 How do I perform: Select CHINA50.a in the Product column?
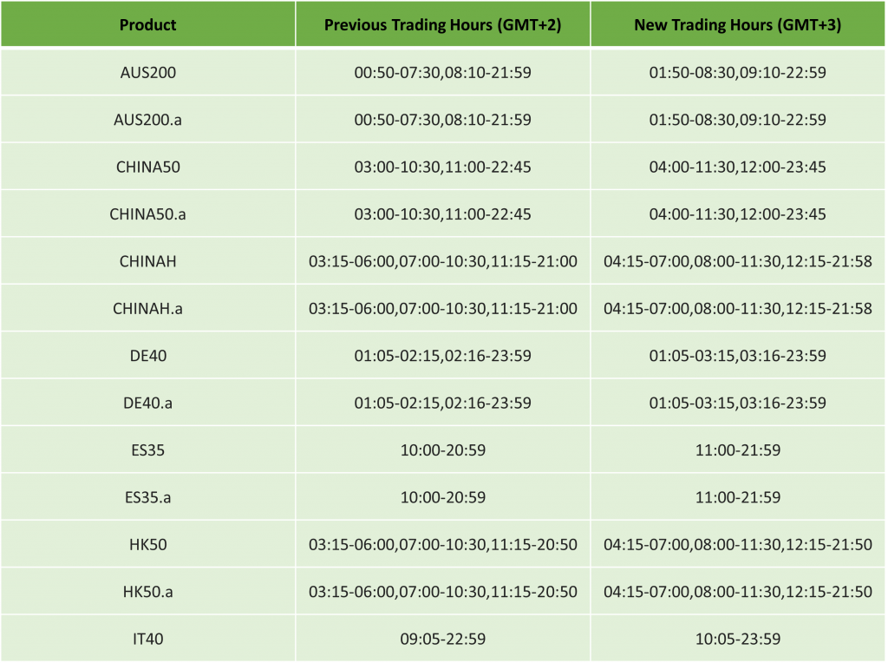147,214
